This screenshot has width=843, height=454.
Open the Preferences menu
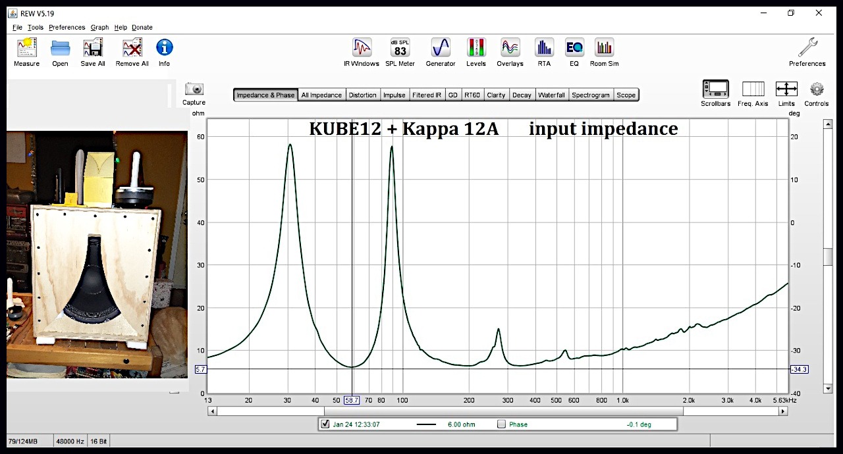click(67, 28)
